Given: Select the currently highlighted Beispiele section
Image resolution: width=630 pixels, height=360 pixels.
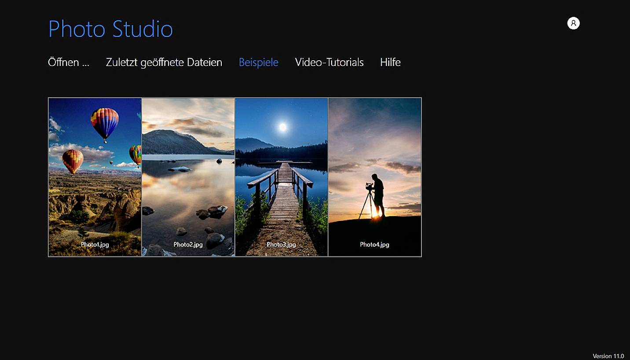Looking at the screenshot, I should (258, 62).
